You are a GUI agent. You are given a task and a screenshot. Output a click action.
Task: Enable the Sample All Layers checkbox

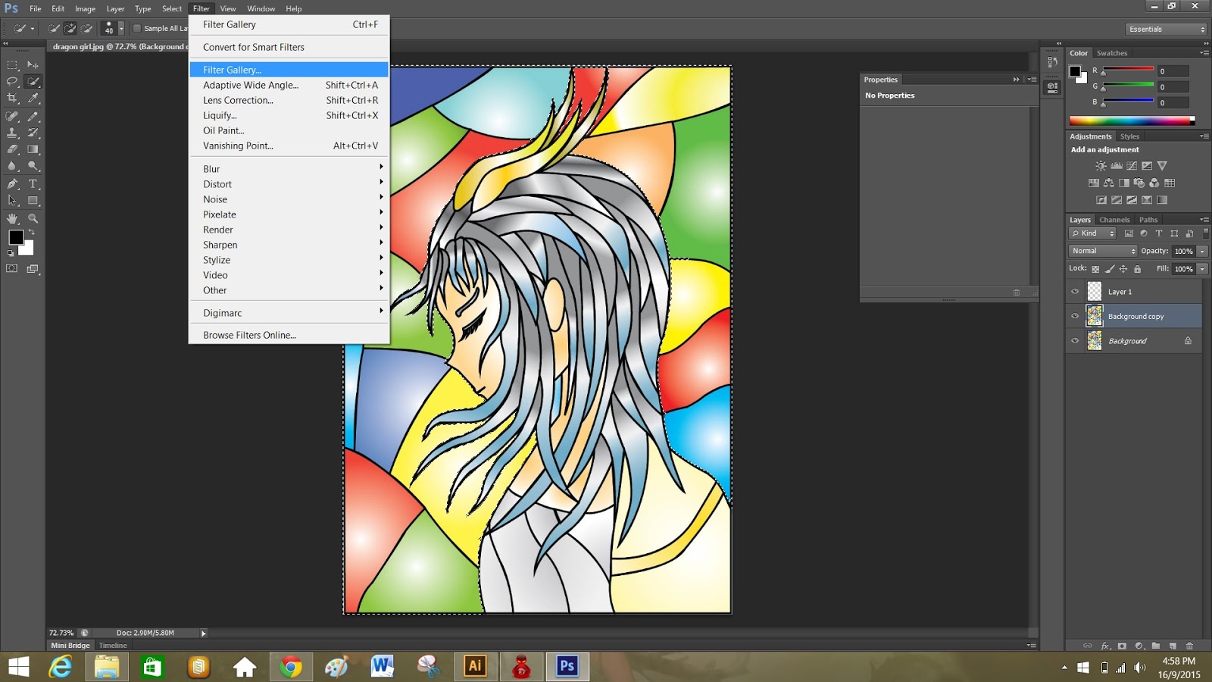coord(137,29)
